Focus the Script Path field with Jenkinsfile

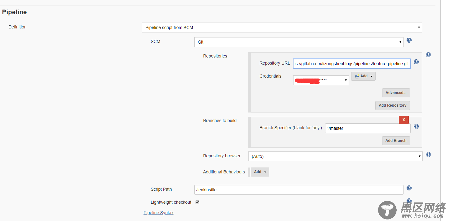pos(299,190)
